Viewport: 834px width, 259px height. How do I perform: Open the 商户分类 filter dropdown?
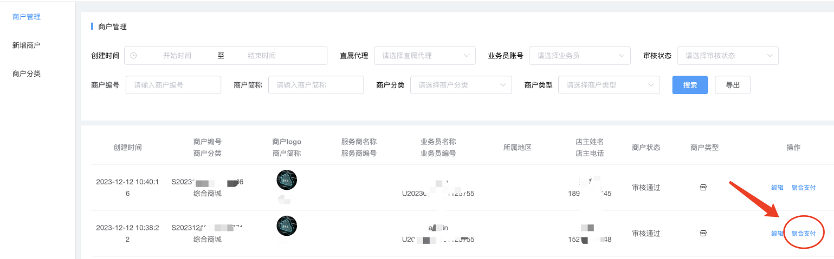coord(461,85)
